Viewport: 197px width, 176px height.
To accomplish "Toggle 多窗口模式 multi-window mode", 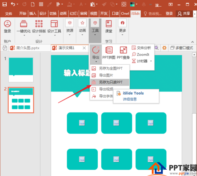I will (x=182, y=48).
